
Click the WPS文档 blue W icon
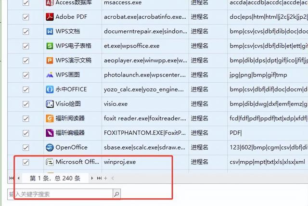(50, 31)
